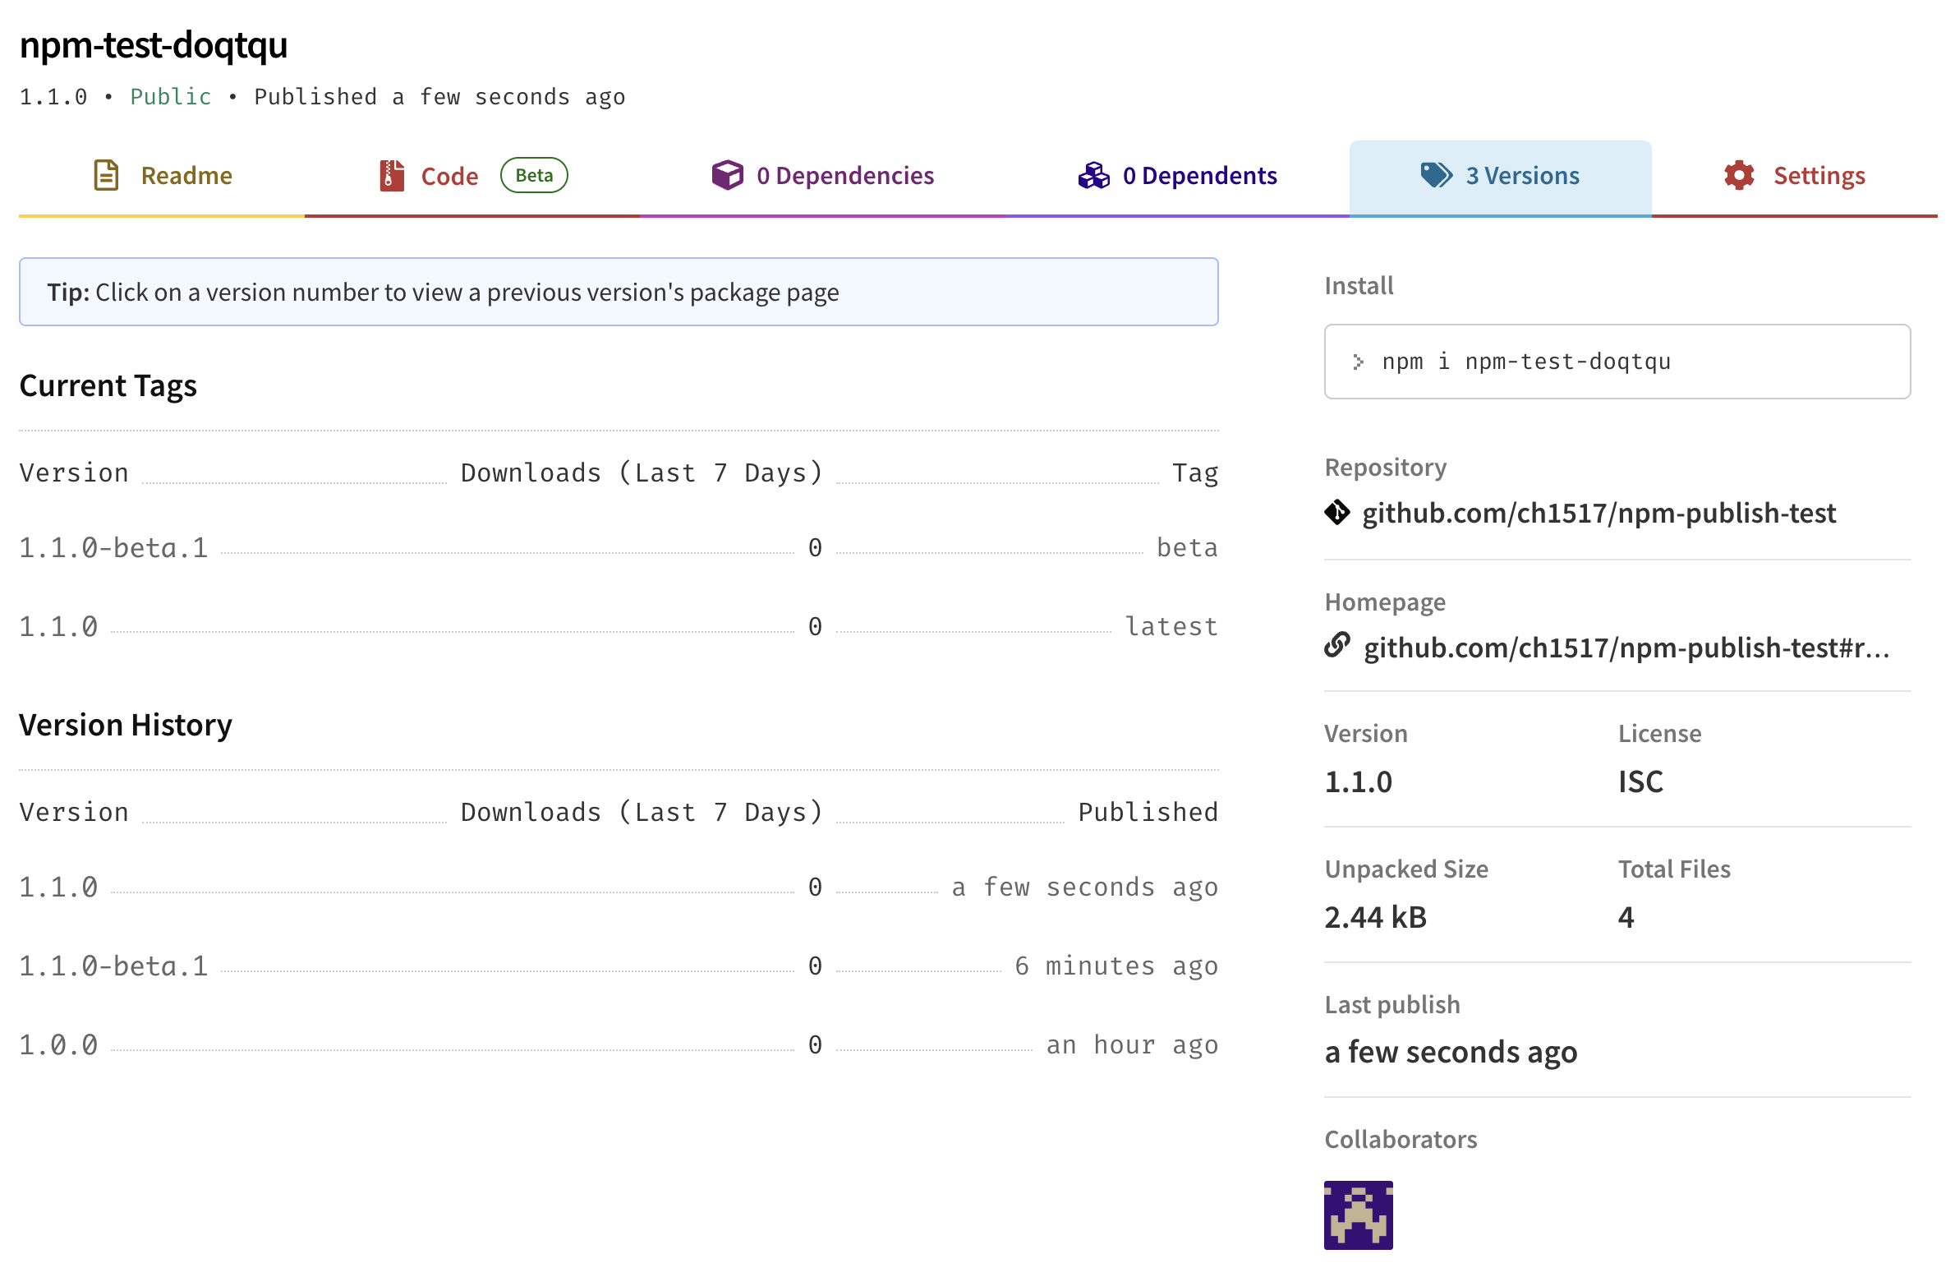This screenshot has height=1277, width=1955.
Task: Open version 1.1.0 tagged latest
Action: [58, 627]
